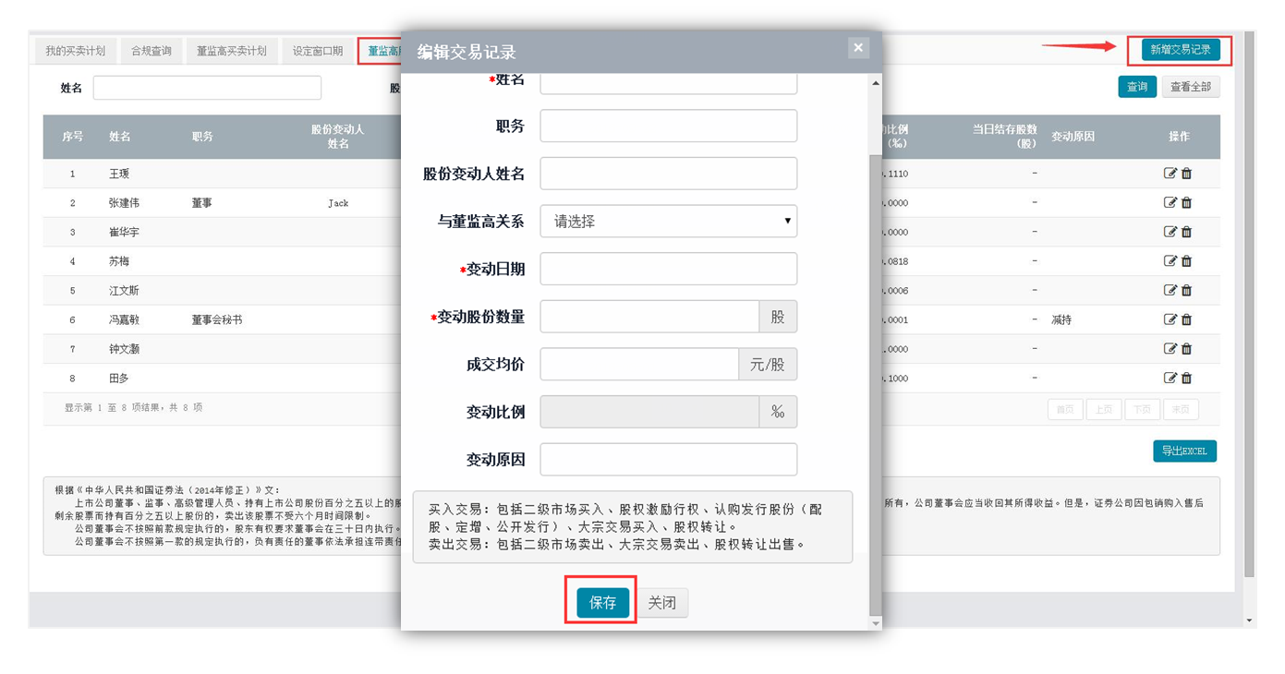Click the 新增交易记录 button
1285x674 pixels.
[1181, 50]
